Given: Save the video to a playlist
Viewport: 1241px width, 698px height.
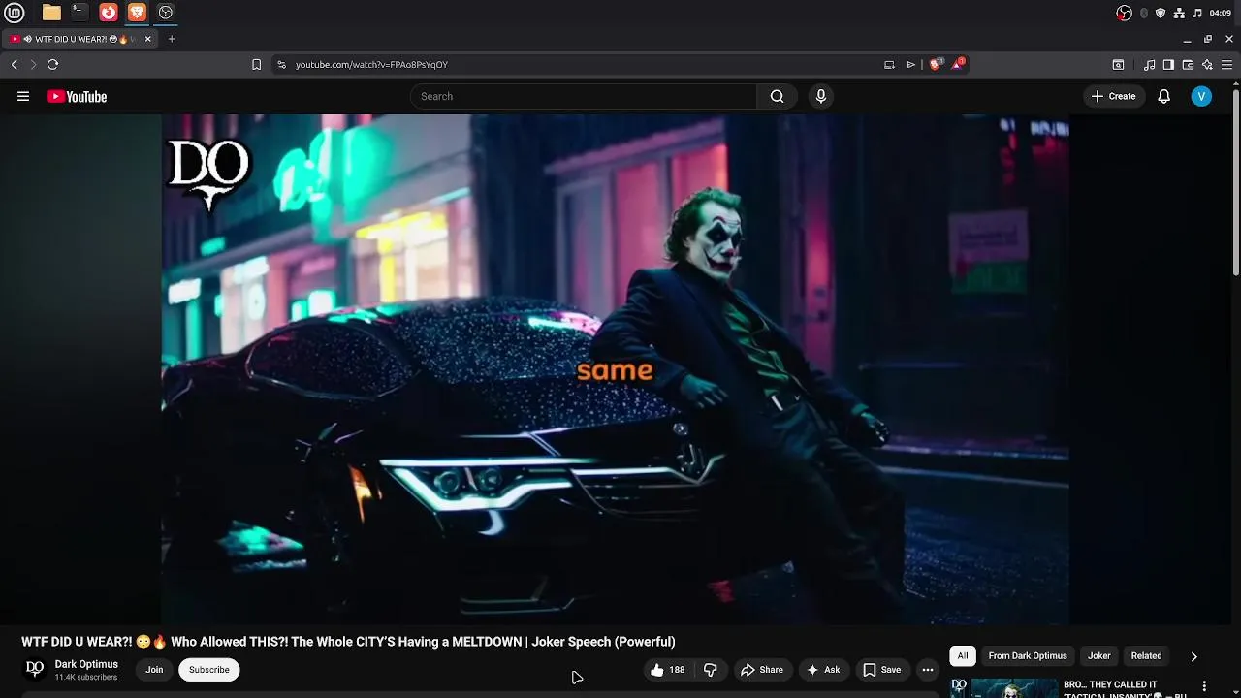Looking at the screenshot, I should [882, 670].
